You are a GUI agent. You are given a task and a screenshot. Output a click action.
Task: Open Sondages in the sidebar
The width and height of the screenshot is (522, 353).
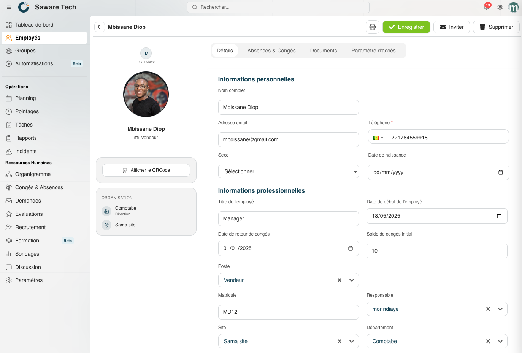coord(44,254)
